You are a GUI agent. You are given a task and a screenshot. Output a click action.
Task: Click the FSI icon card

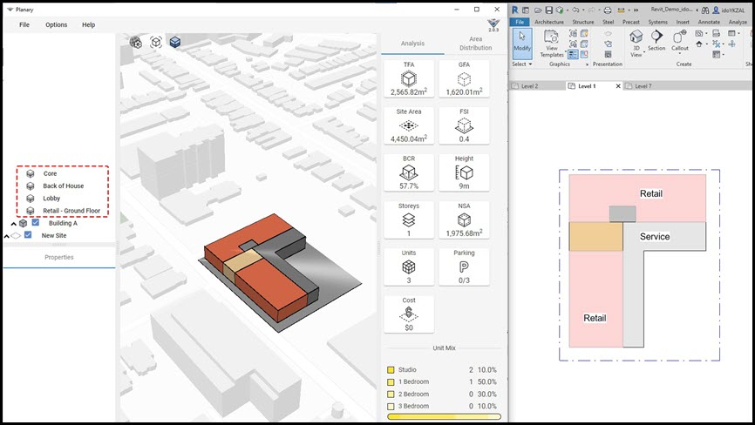(x=464, y=125)
